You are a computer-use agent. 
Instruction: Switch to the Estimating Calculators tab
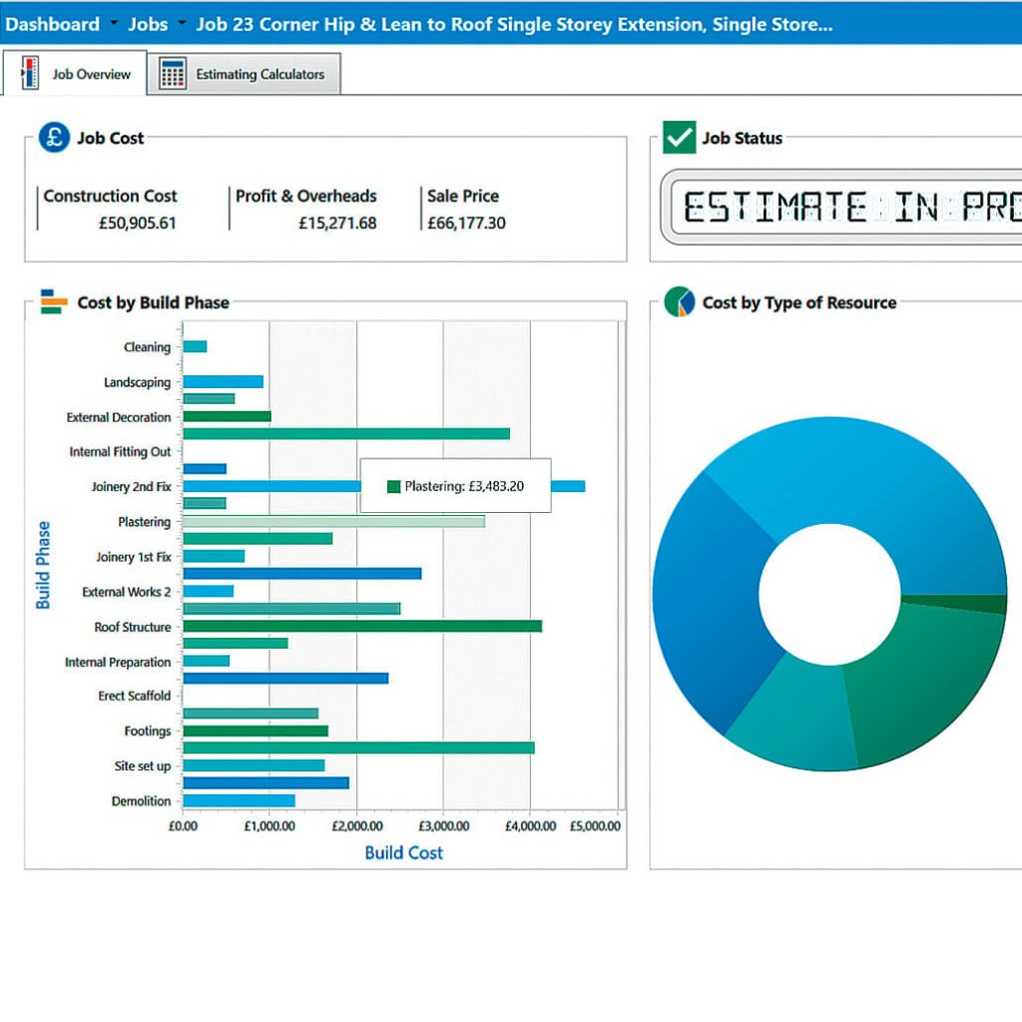(244, 74)
